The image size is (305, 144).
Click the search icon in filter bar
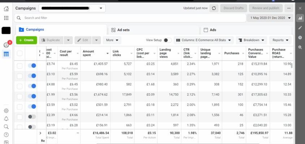coord(19,18)
